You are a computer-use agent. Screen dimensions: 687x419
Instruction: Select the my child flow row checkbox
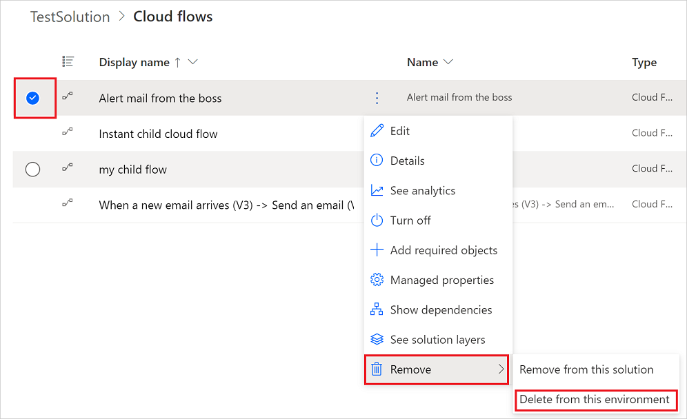pos(32,169)
